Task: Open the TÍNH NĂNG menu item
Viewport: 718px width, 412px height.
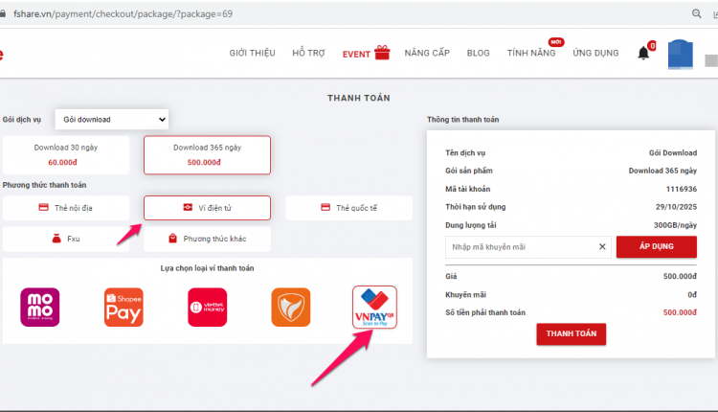Action: tap(531, 53)
